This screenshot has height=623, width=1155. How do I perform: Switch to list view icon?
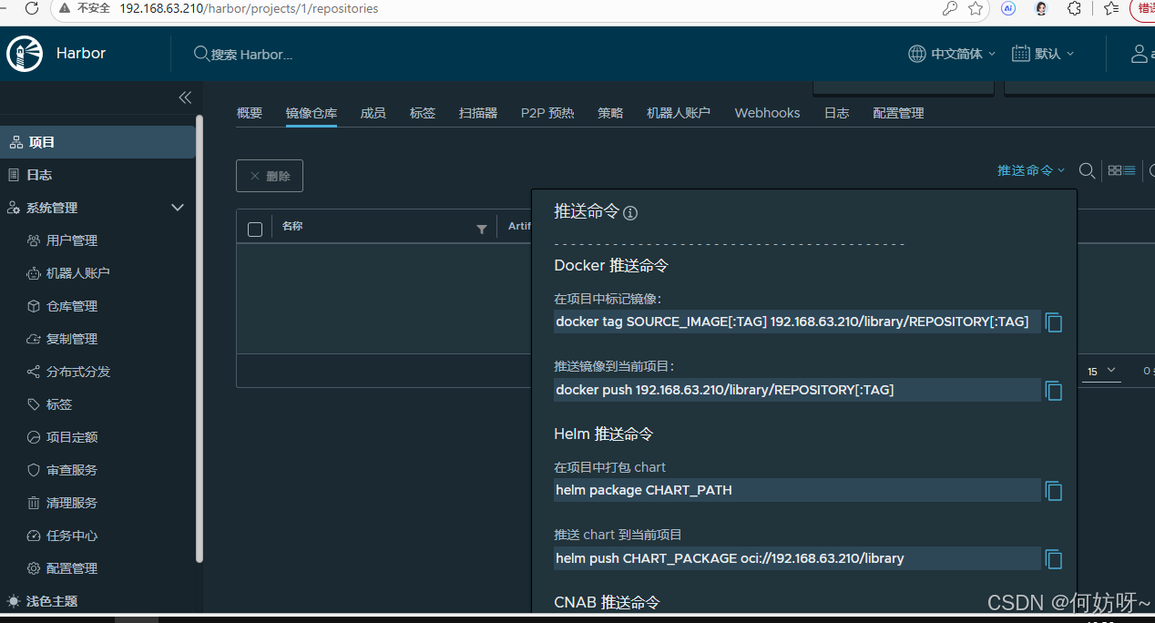coord(1129,170)
